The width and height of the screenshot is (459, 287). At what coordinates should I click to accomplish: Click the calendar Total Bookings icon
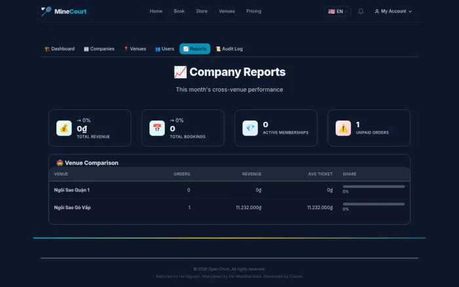tap(157, 128)
